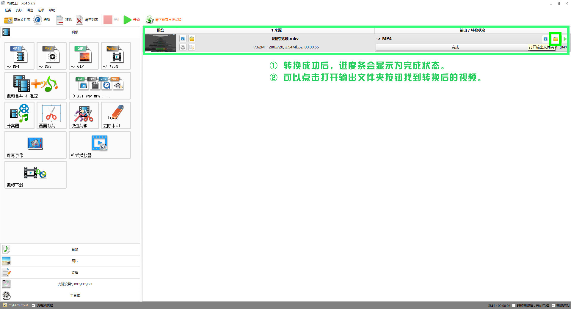Choose the convert to MKV icon
Viewport: 571px width, 309px height.
(x=51, y=56)
